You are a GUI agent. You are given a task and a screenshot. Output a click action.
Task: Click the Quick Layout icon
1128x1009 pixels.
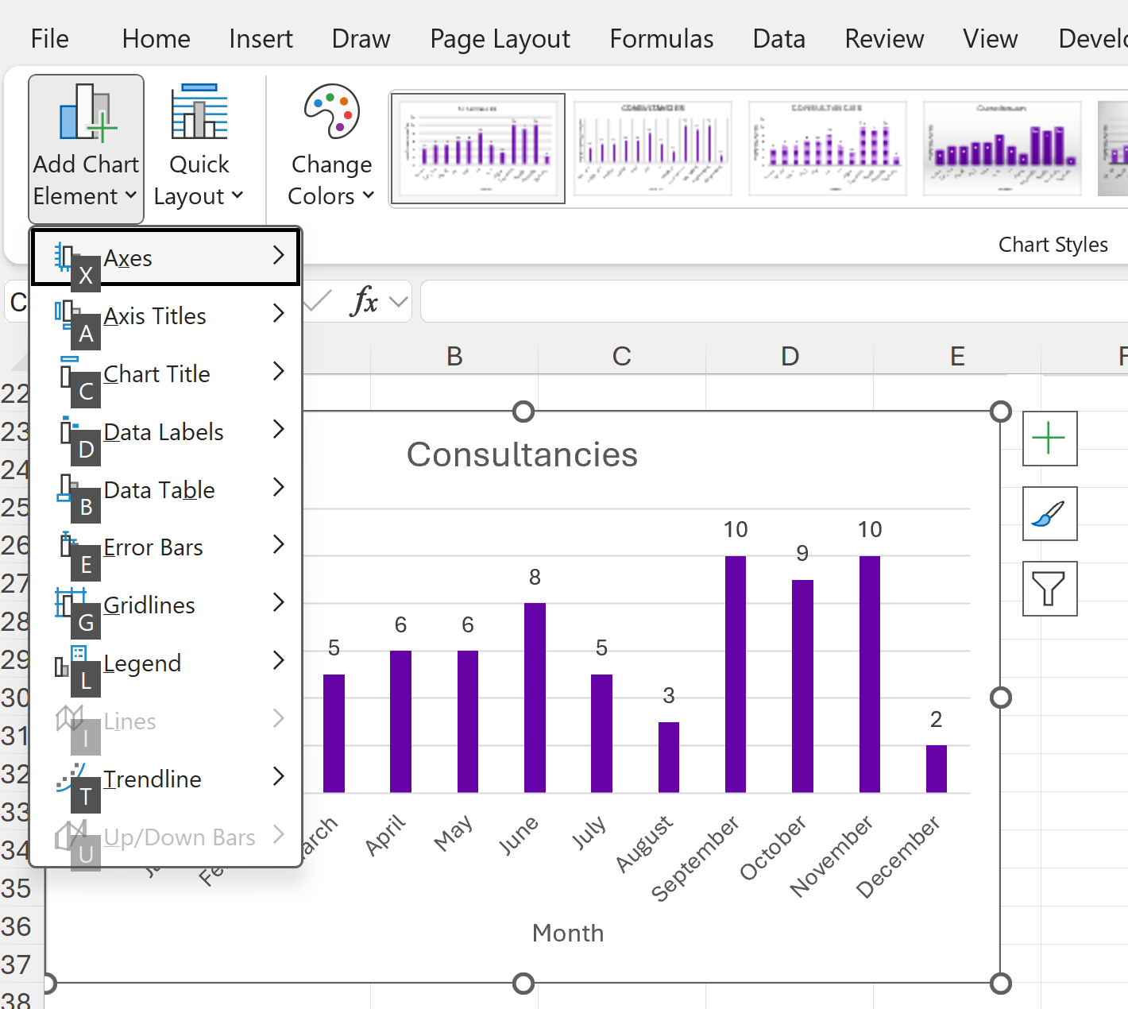[199, 112]
